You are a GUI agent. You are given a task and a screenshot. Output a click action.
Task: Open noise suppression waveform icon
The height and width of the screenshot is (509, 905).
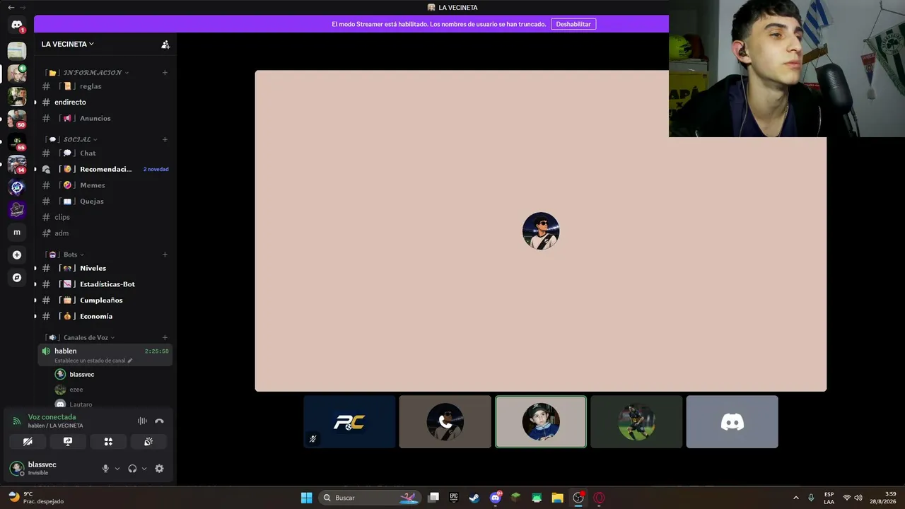142,421
